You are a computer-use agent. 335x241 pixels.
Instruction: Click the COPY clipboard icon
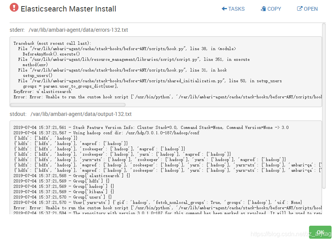point(263,9)
